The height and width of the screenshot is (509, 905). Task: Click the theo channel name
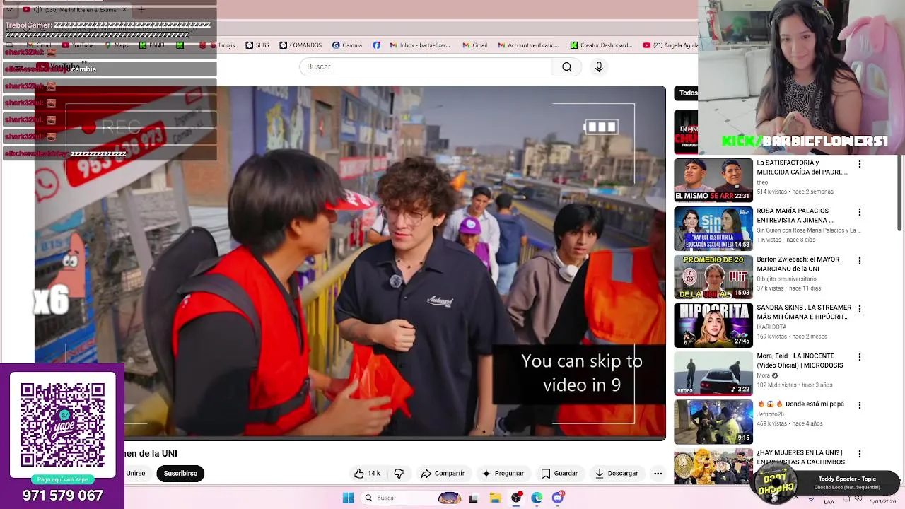[x=762, y=182]
